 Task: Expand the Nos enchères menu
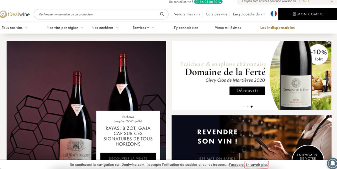pyautogui.click(x=105, y=28)
